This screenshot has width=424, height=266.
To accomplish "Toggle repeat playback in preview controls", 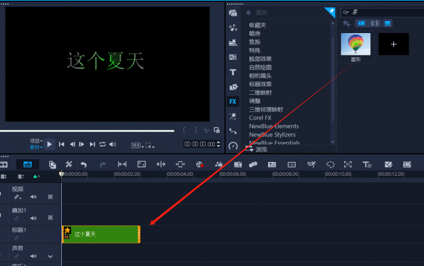I will click(102, 145).
